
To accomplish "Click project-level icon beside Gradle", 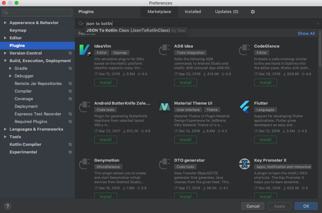I will point(70,68).
